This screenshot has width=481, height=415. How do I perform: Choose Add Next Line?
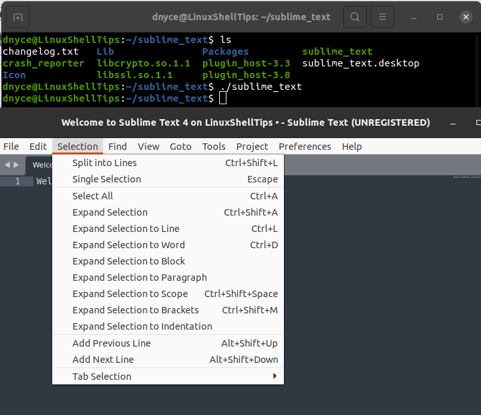tap(168, 360)
